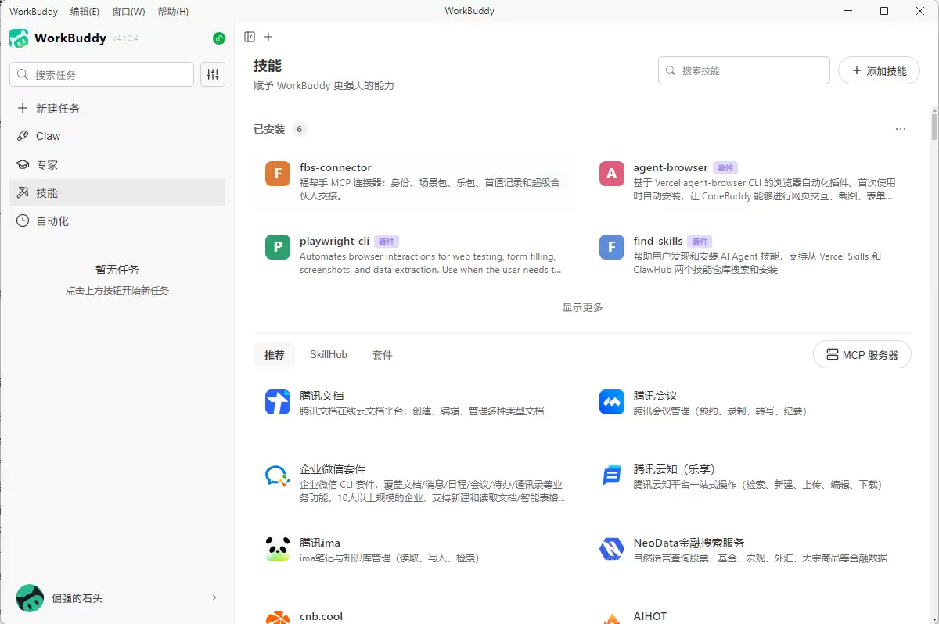Click the NeoData金融搜索服务 icon
Viewport: 939px width, 624px height.
click(611, 549)
